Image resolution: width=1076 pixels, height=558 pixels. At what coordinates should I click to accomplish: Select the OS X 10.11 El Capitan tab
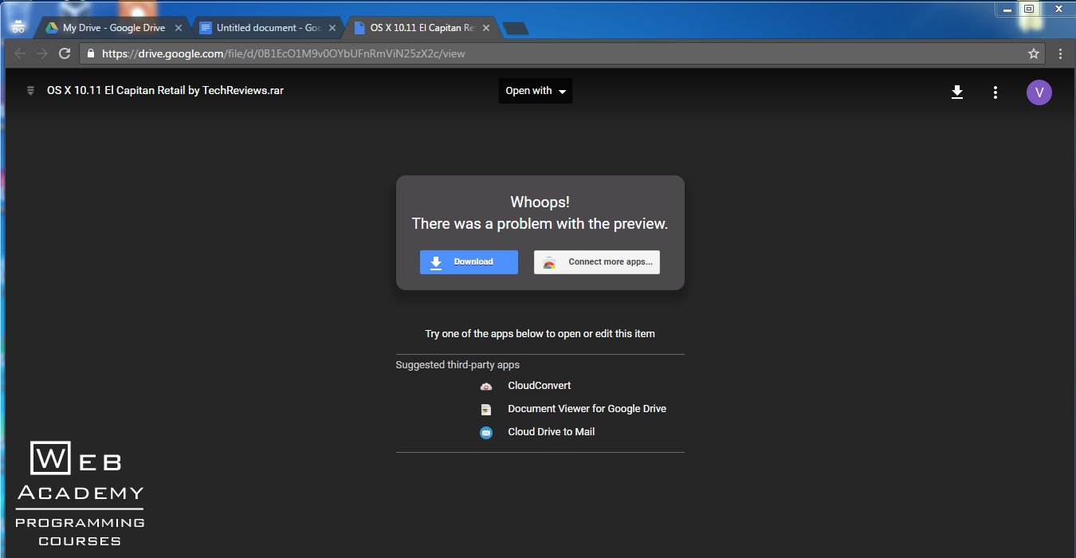(422, 28)
